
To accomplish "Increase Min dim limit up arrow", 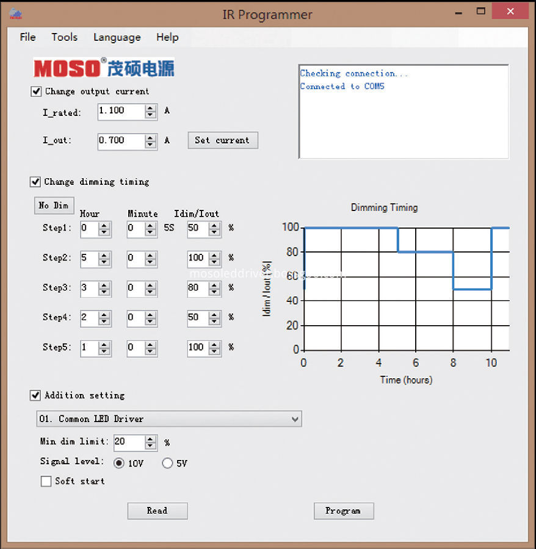I will [x=151, y=439].
